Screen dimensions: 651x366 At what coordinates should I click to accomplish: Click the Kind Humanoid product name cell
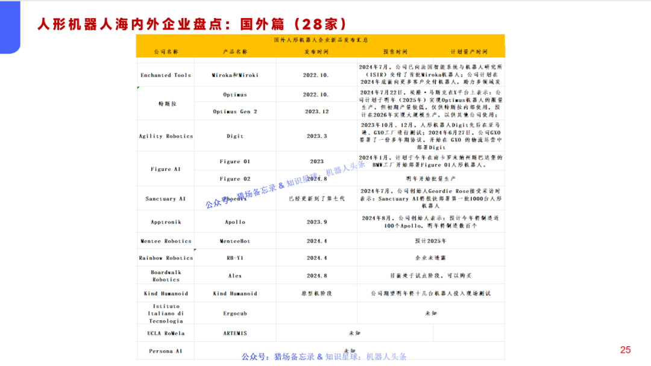(x=235, y=294)
